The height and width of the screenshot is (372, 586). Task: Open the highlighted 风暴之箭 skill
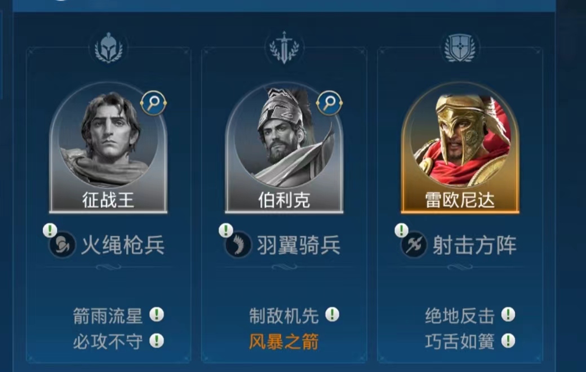pyautogui.click(x=284, y=342)
